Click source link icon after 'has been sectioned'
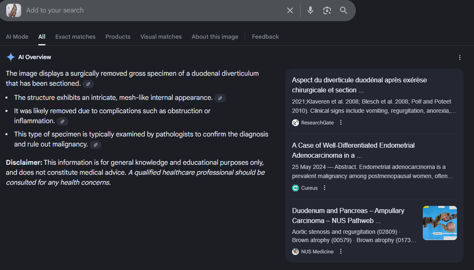This screenshot has width=474, height=270. (88, 84)
